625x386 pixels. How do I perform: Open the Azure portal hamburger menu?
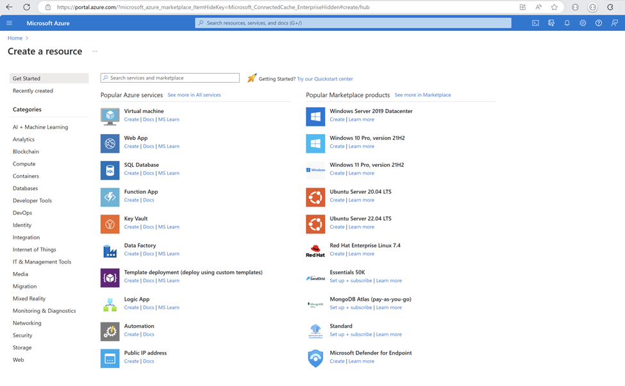click(10, 23)
